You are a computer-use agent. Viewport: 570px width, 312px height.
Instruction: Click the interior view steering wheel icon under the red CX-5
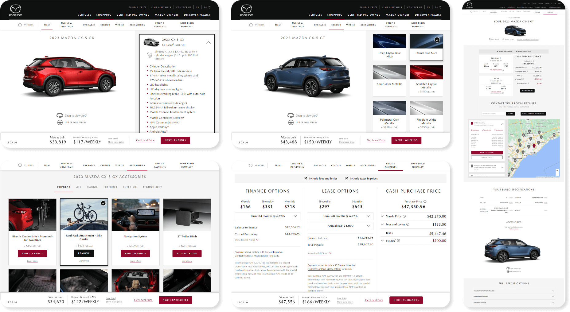[x=60, y=123]
